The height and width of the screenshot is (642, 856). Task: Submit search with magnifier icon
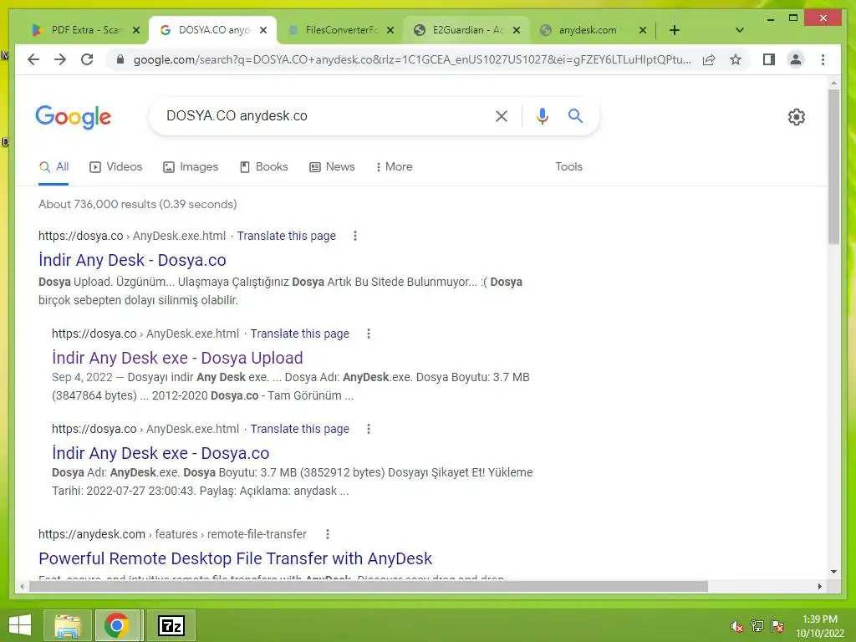(575, 115)
